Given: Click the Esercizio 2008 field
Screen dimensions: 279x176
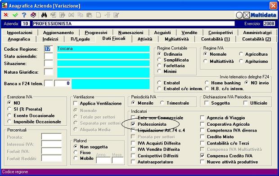Looking at the screenshot, I should (x=269, y=23).
